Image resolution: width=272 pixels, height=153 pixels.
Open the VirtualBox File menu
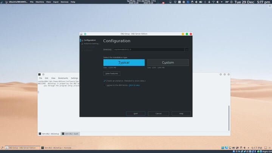32,2
